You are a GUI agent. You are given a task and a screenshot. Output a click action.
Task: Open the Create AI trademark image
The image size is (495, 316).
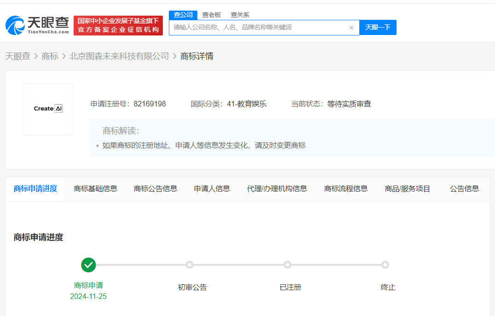pos(48,109)
